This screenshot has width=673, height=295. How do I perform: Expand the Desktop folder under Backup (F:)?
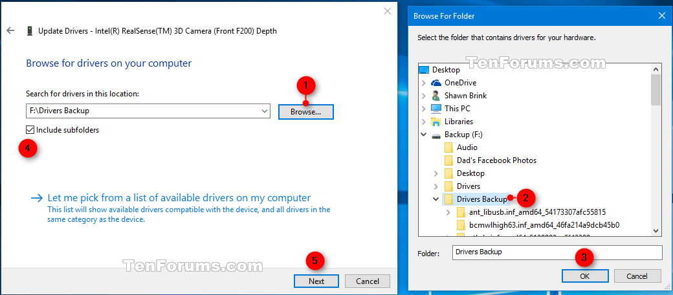point(436,173)
